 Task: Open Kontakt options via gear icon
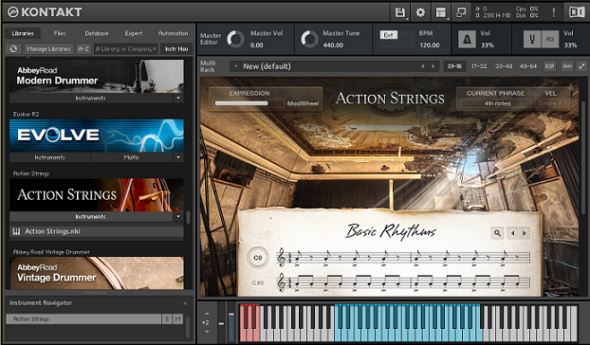click(420, 12)
